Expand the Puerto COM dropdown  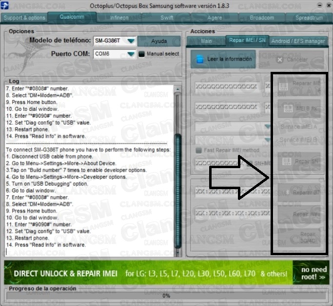click(131, 54)
